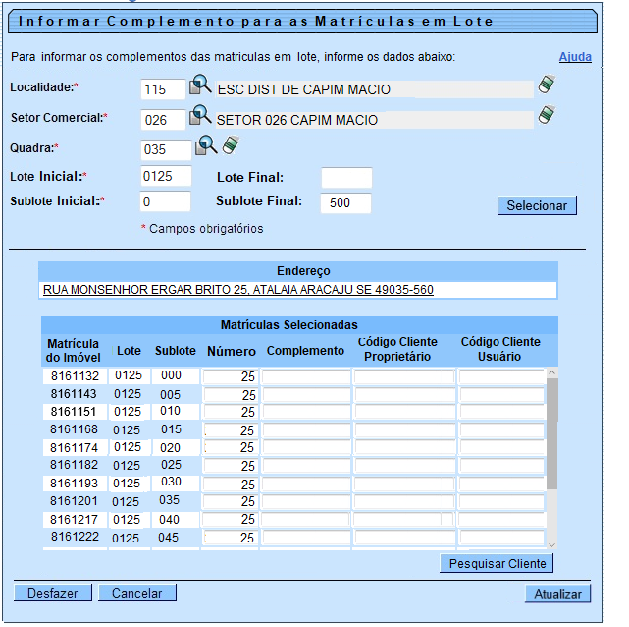
Task: Click the Atualizar button
Action: point(558,594)
